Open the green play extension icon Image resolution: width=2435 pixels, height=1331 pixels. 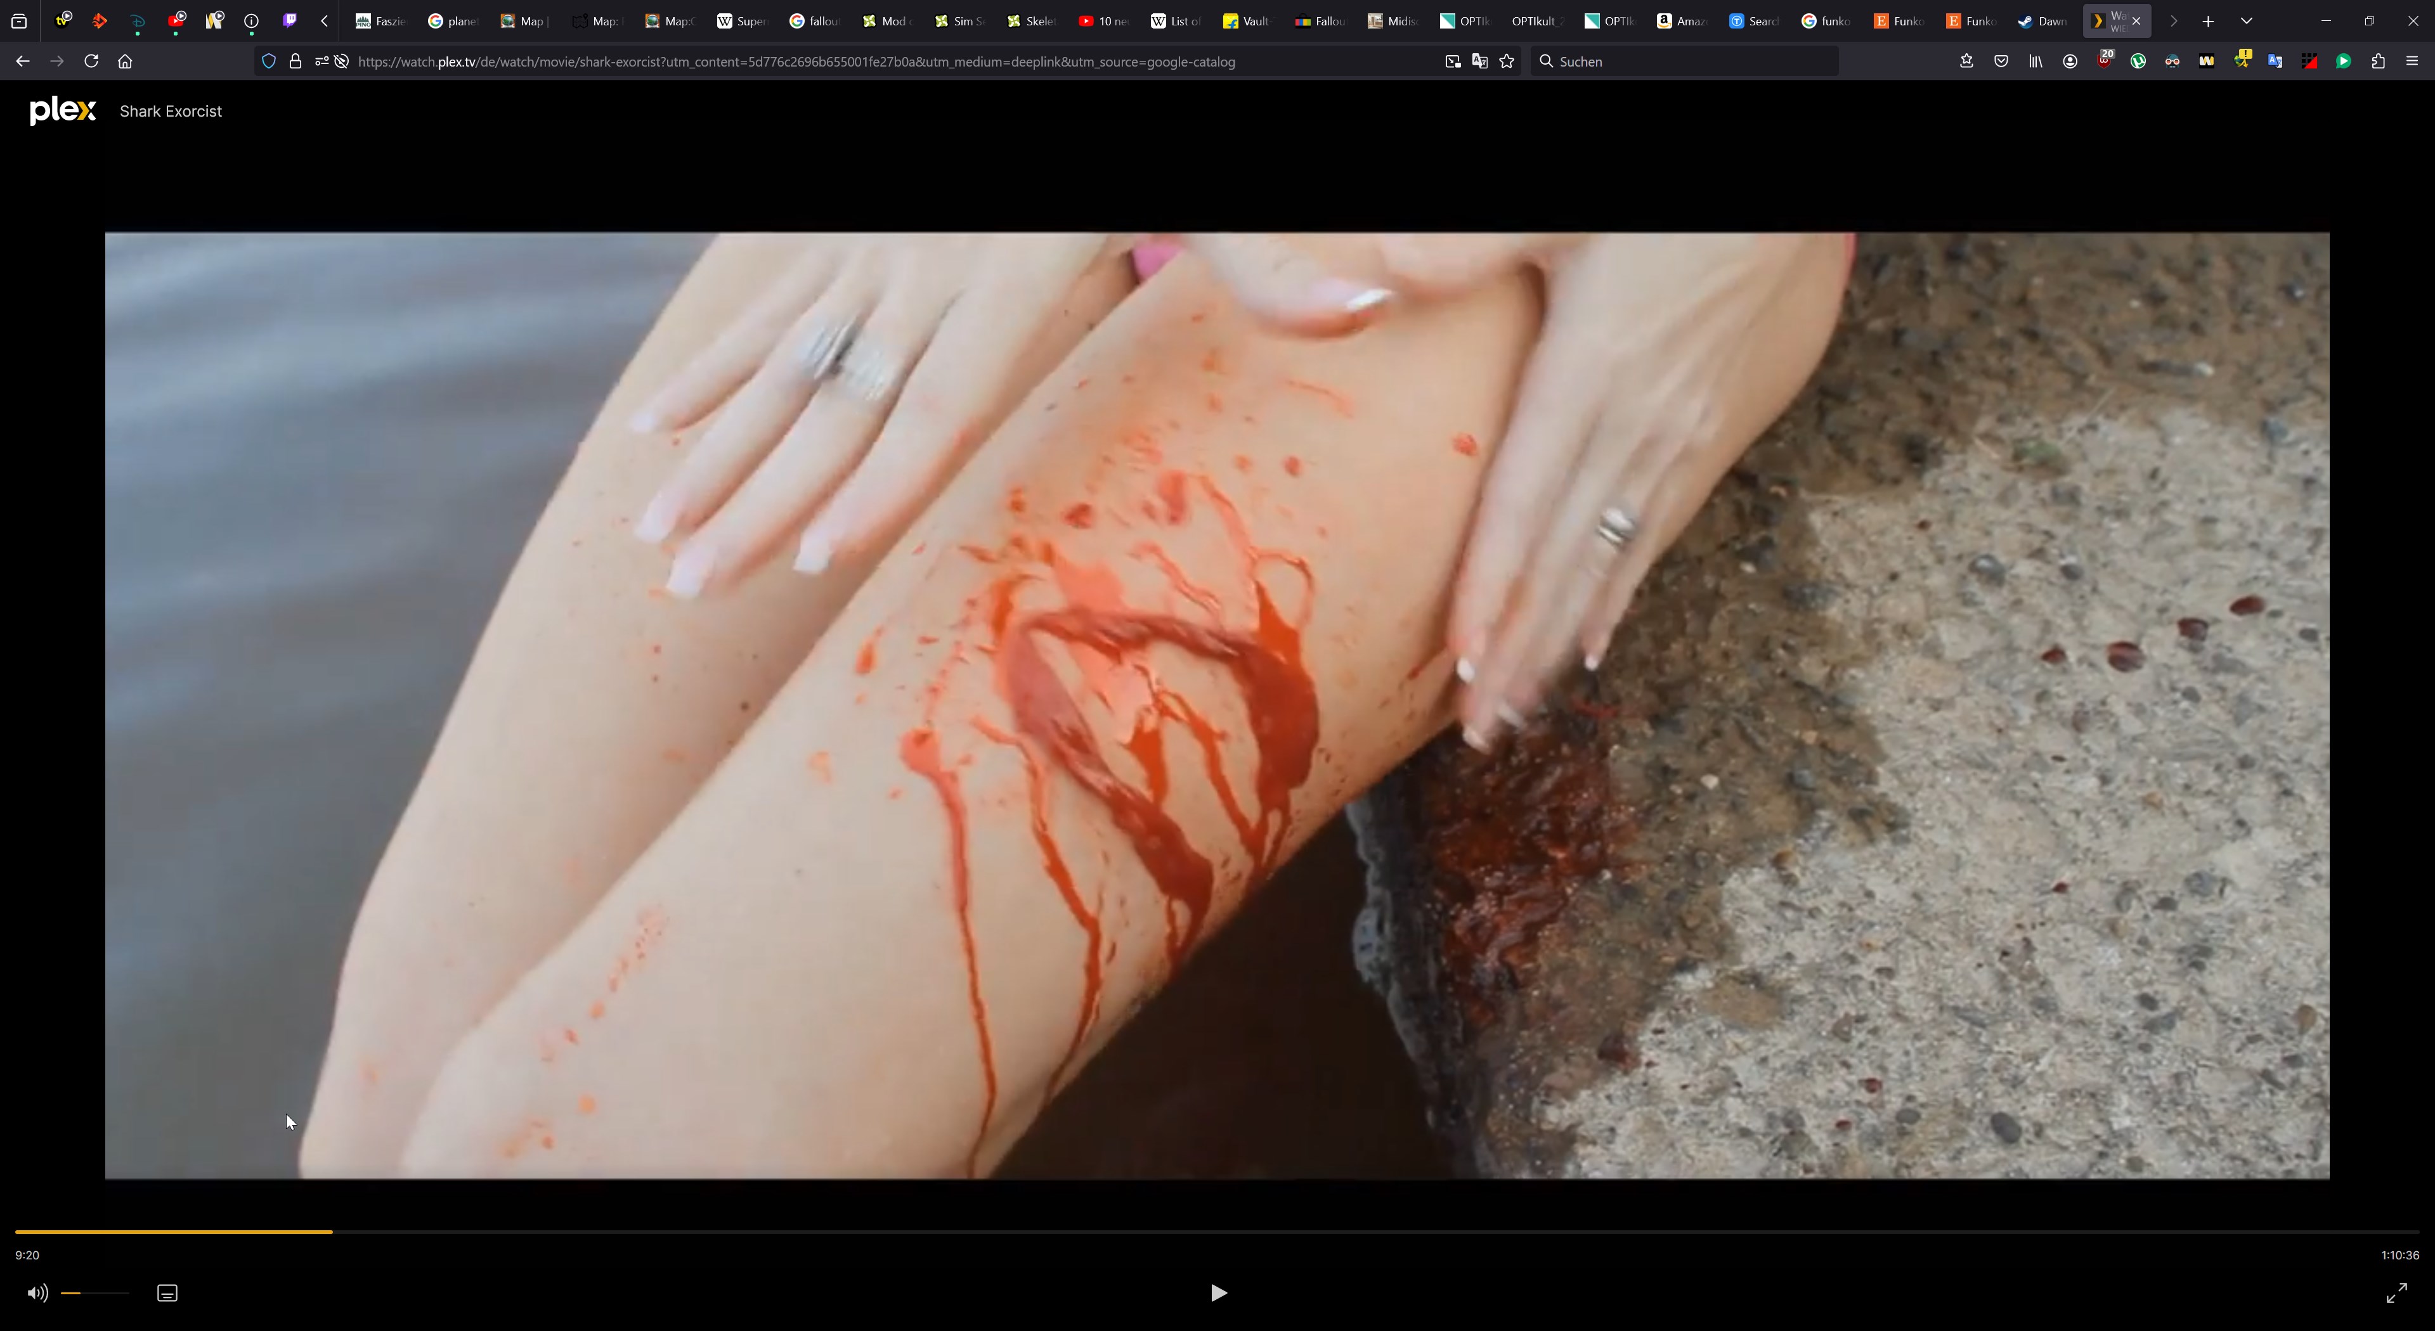click(x=2343, y=61)
